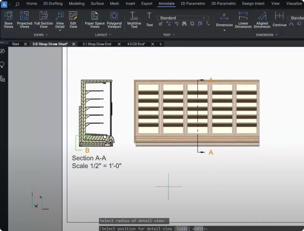Toggle the lightbulb tips panel in sidebar
Screen dimensions: 304x231
[x=3, y=65]
